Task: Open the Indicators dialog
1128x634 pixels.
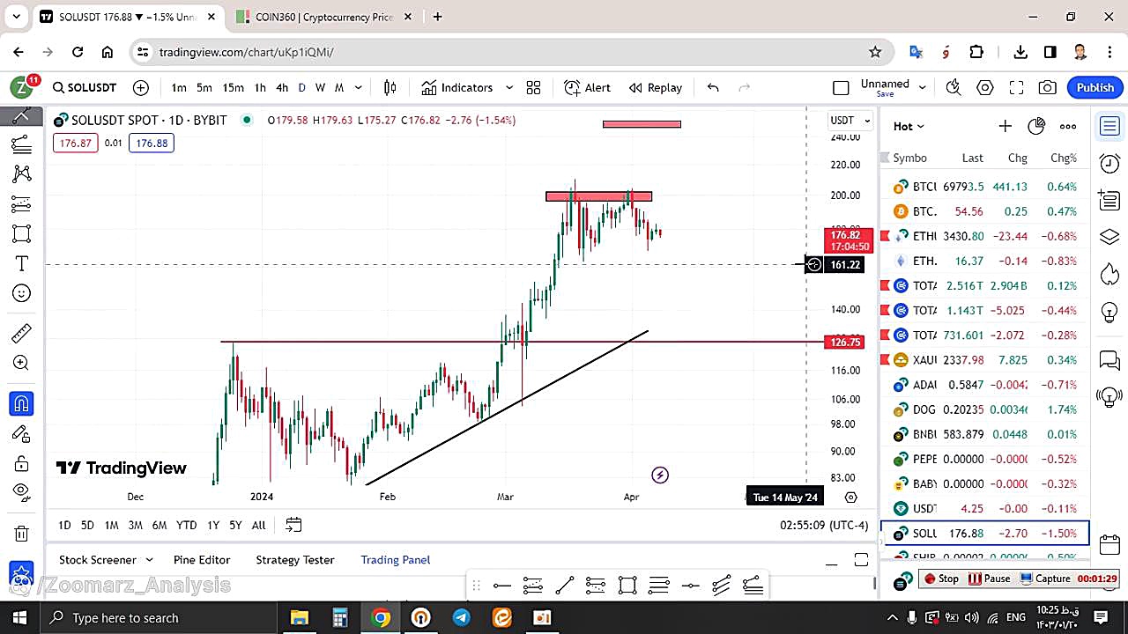Action: point(456,87)
